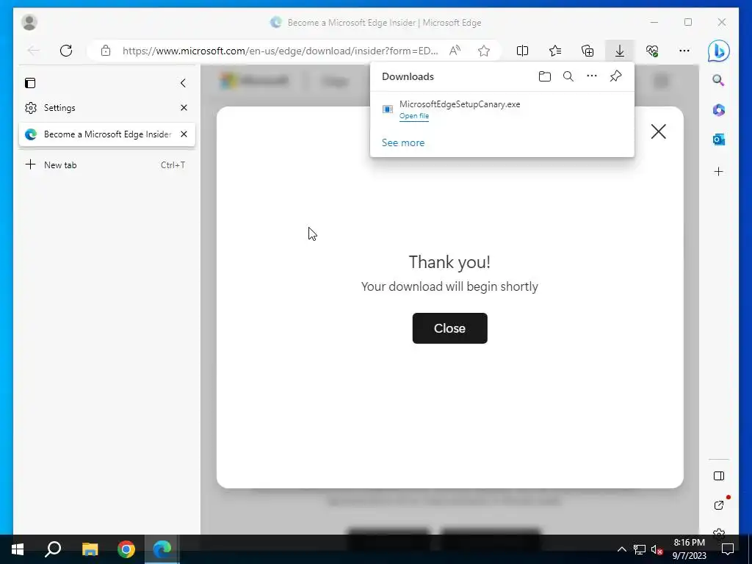This screenshot has width=752, height=564.
Task: Add a sidebar app with plus icon
Action: 718,172
